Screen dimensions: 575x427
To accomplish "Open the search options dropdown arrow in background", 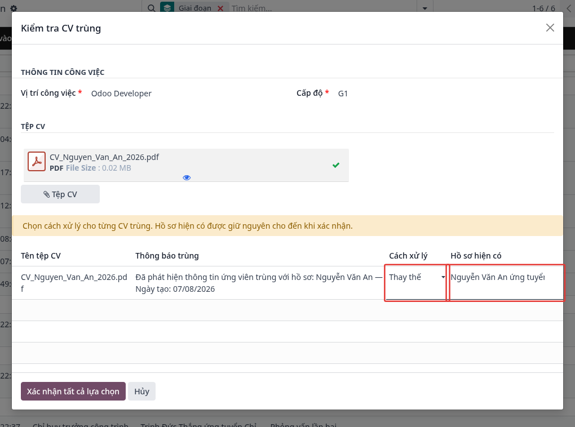I will pyautogui.click(x=424, y=8).
